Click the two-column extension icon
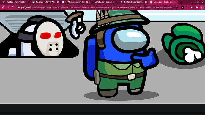 coord(192,7)
